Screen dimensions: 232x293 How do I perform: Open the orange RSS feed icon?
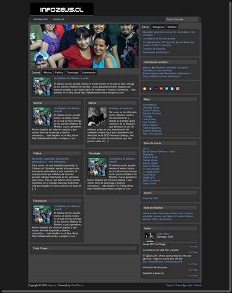[145, 89]
